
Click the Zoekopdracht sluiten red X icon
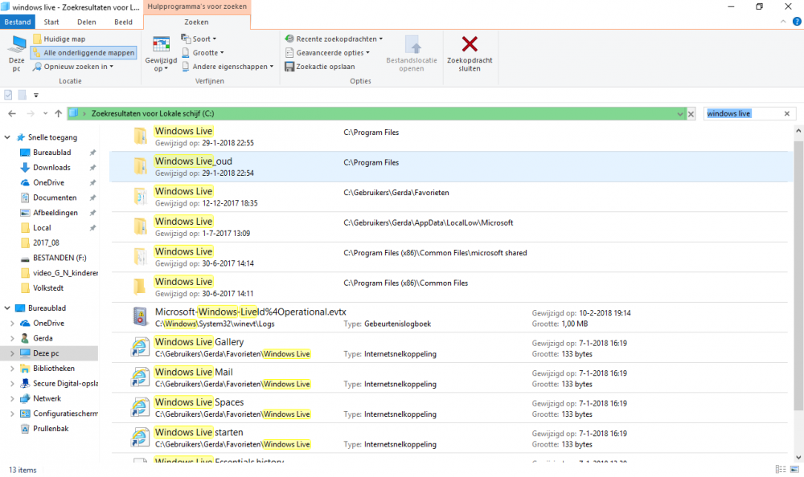(470, 44)
